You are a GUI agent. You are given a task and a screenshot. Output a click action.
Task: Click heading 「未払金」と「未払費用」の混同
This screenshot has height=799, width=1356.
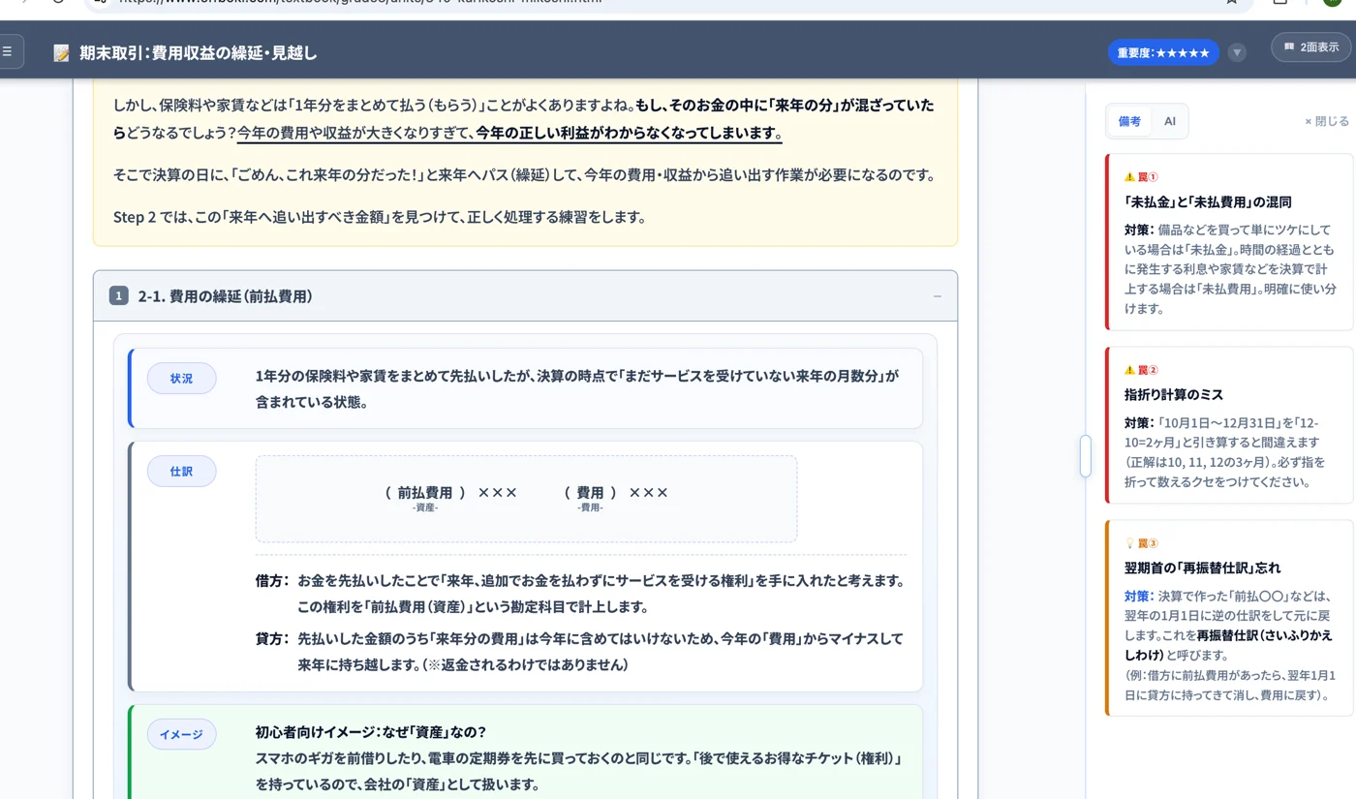1208,202
